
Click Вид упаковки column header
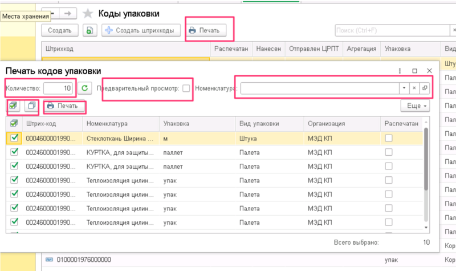[x=270, y=124]
